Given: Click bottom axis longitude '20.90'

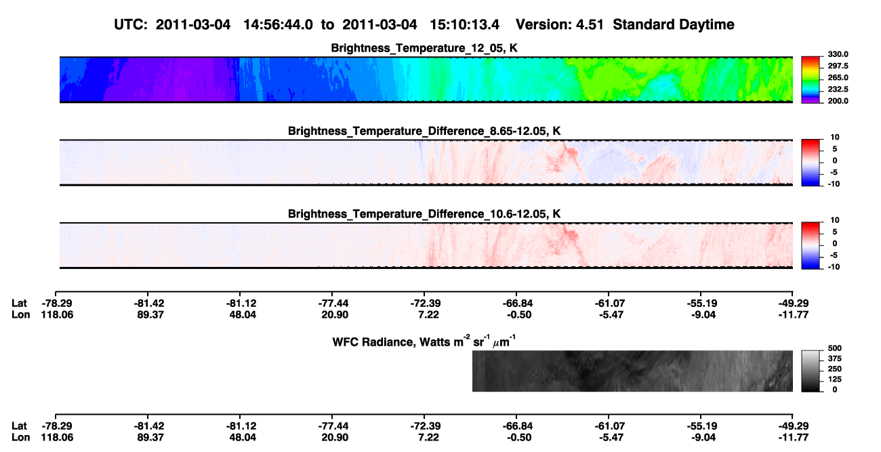Looking at the screenshot, I should click(x=331, y=437).
